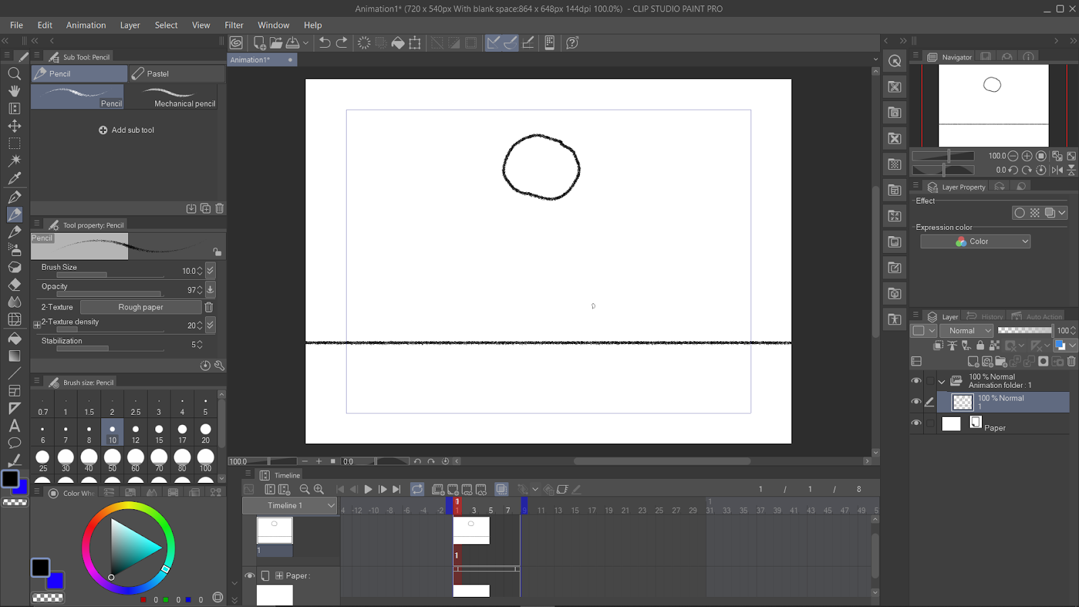Open Brush Size dynamics dropdown
The width and height of the screenshot is (1079, 607).
click(x=210, y=270)
